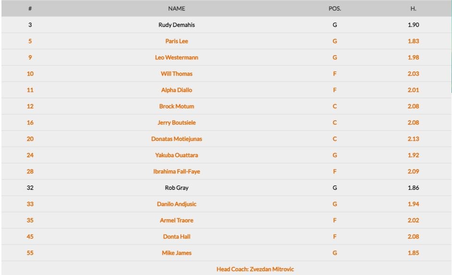Click Rob Gray row name
Image resolution: width=452 pixels, height=275 pixels.
(x=176, y=188)
